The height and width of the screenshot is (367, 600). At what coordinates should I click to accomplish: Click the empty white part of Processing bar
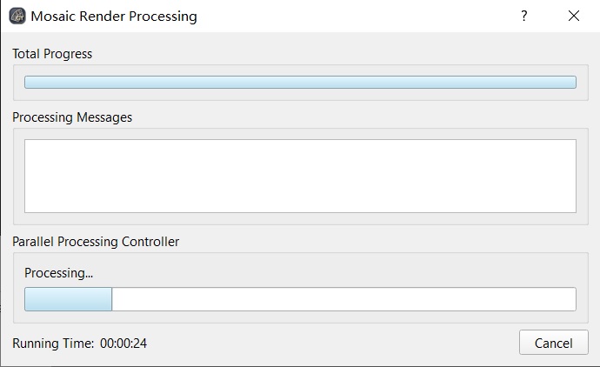[x=343, y=299]
